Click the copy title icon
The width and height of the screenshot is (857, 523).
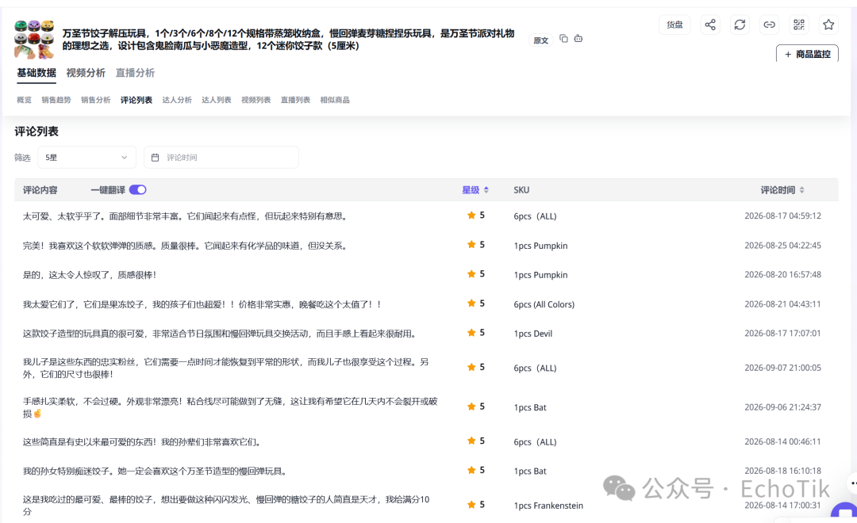(563, 39)
